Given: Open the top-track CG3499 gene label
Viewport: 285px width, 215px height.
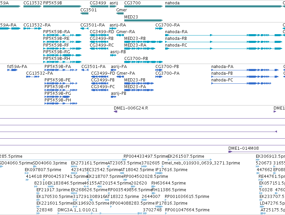Looking at the screenshot, I should (x=98, y=3).
